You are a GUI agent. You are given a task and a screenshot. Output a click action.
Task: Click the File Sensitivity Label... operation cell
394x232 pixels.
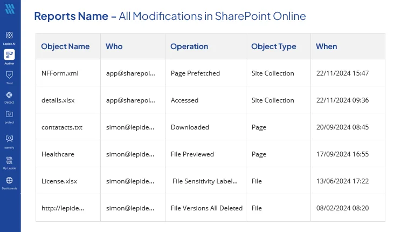205,181
